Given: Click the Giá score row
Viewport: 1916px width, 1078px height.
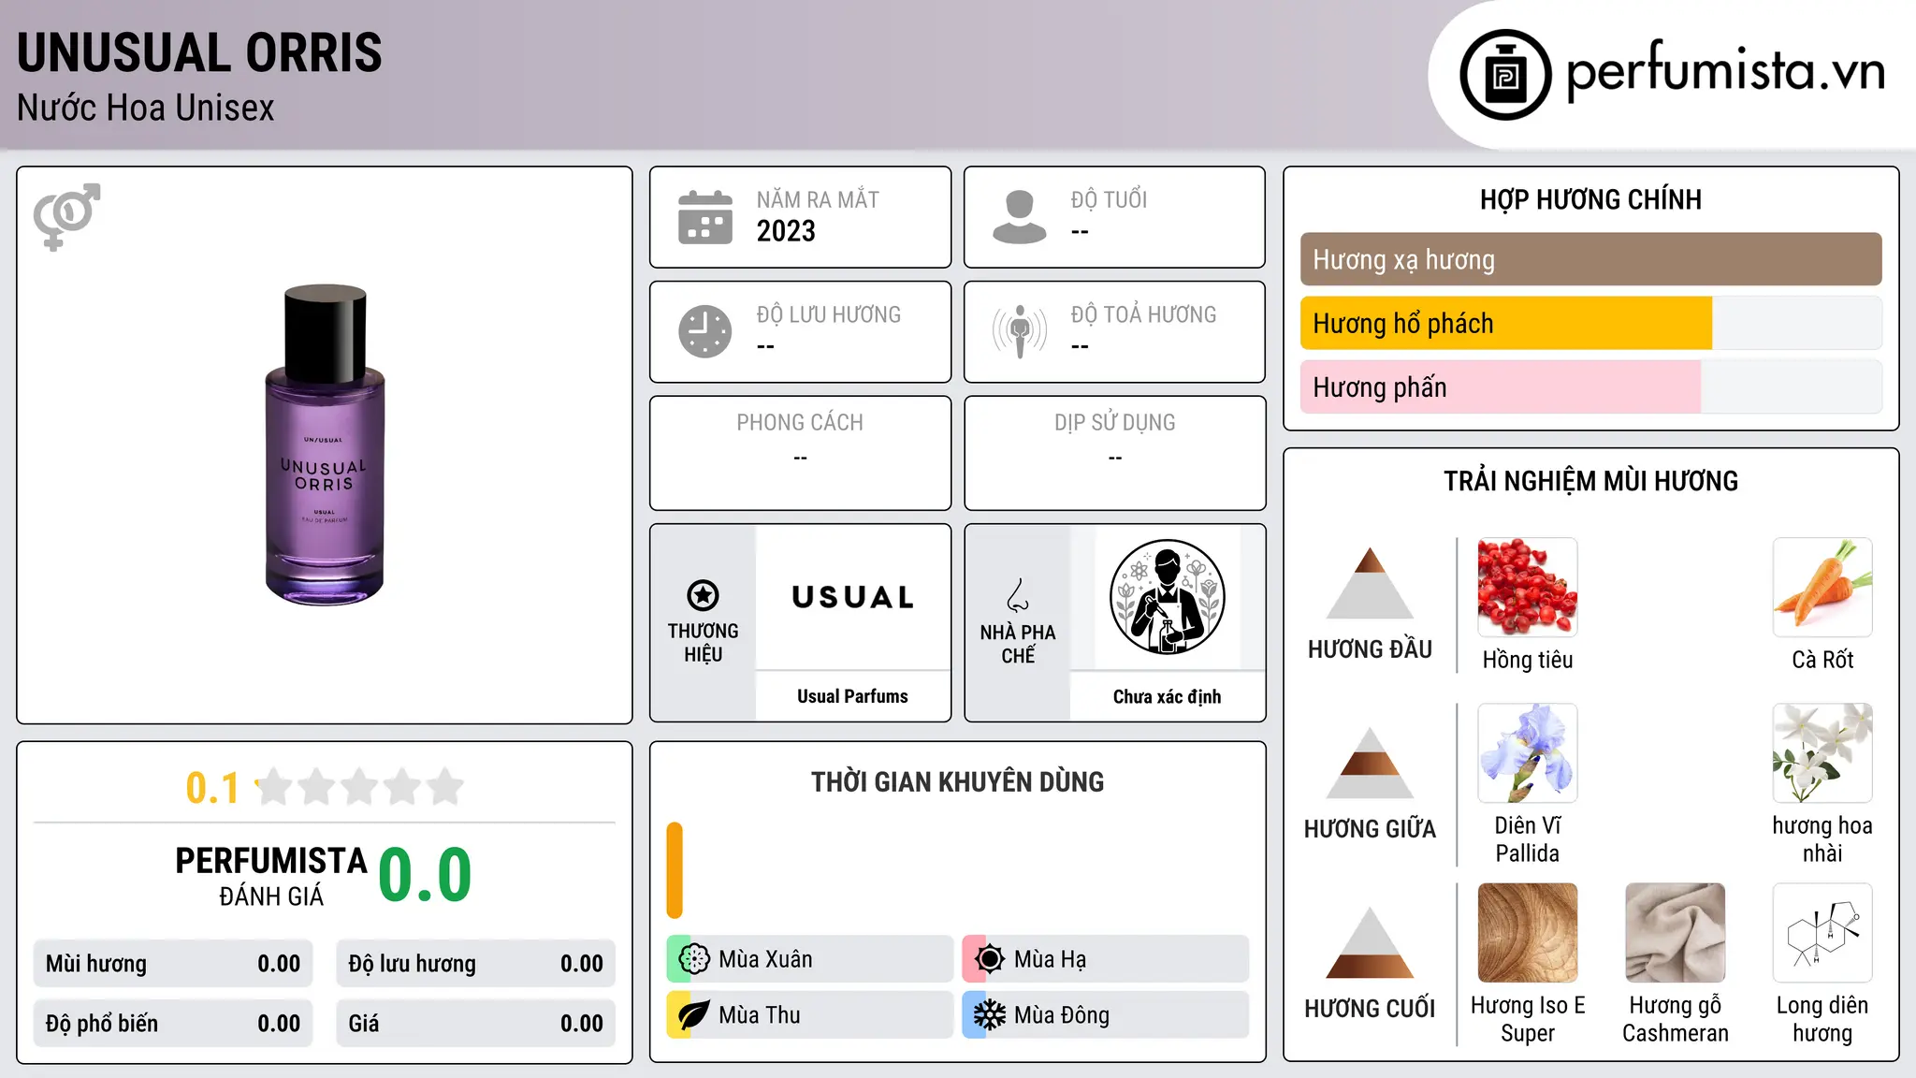Looking at the screenshot, I should pos(475,1024).
